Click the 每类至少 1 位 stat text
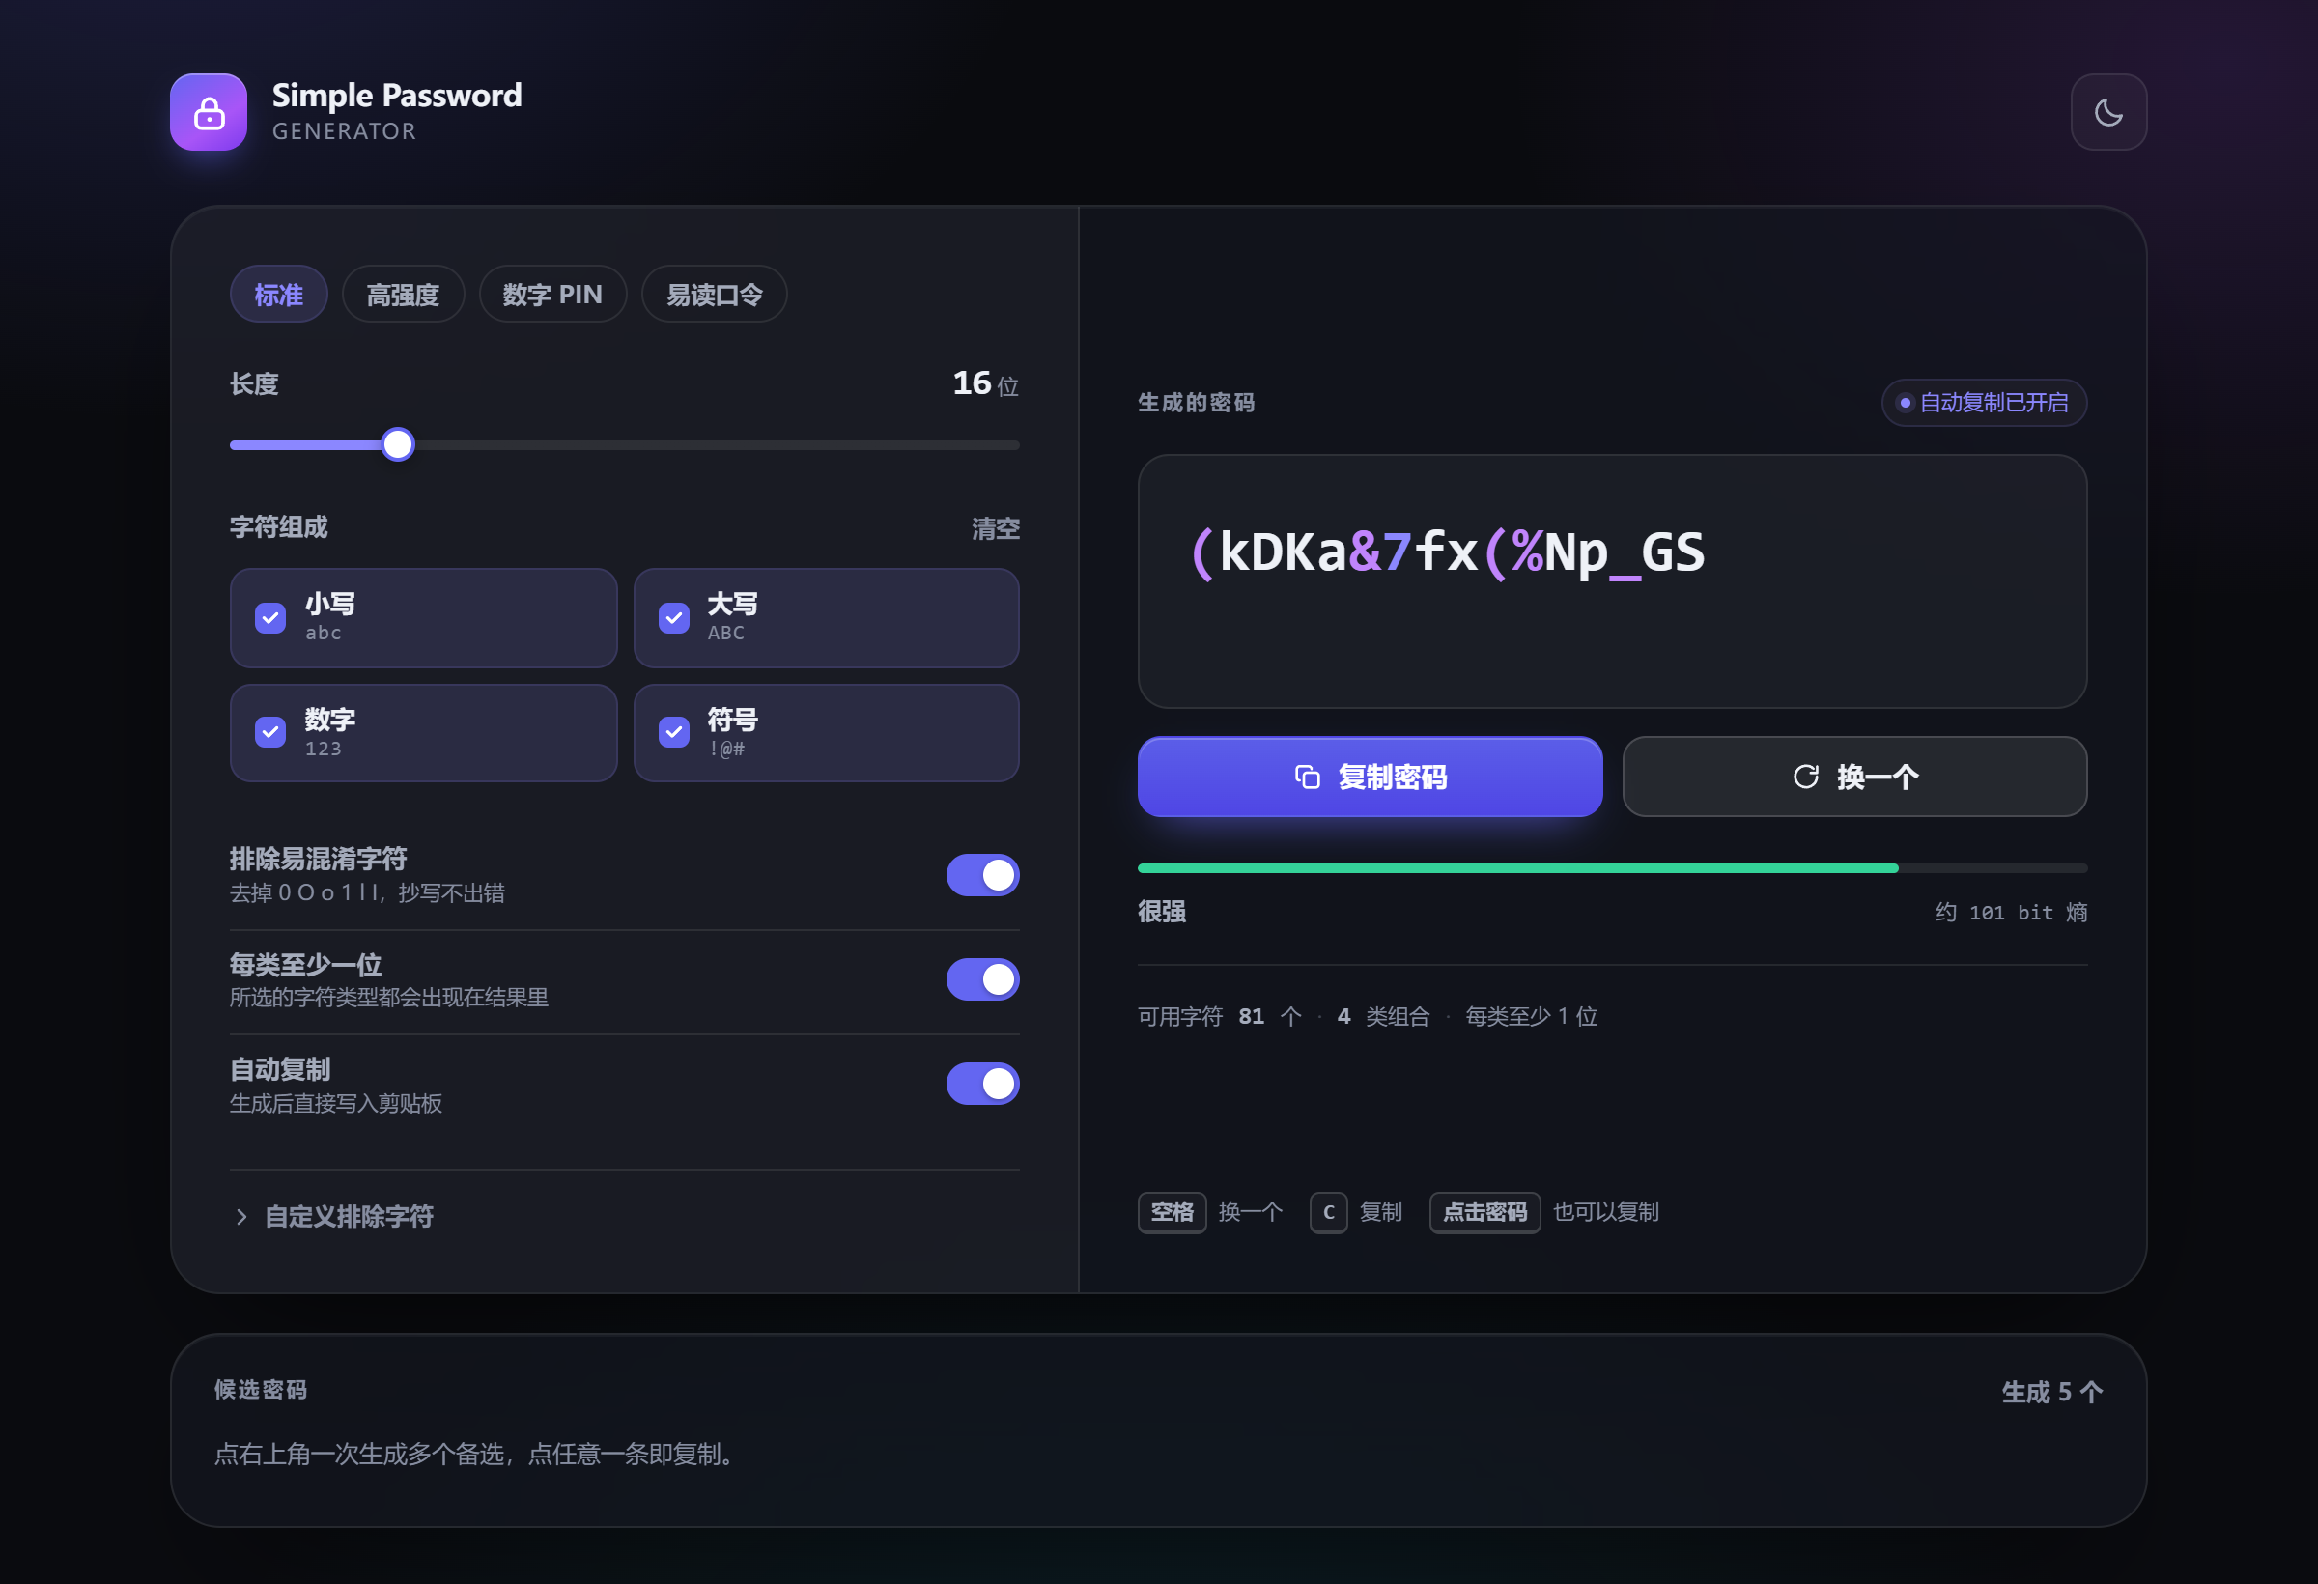2318x1584 pixels. tap(1531, 1016)
